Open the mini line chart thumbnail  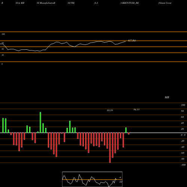(92, 179)
